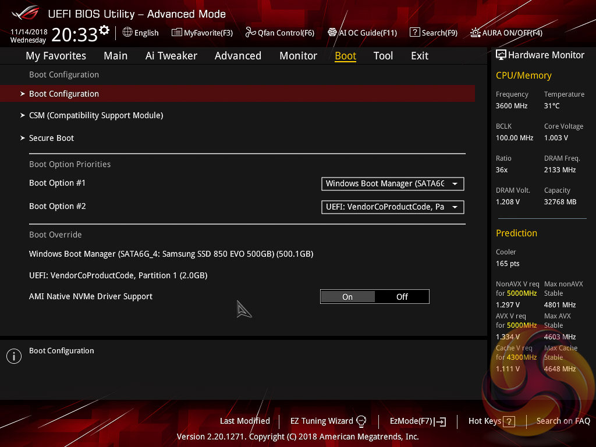
Task: Expand CSM (Compatibility Support Module) submenu
Action: 96,115
